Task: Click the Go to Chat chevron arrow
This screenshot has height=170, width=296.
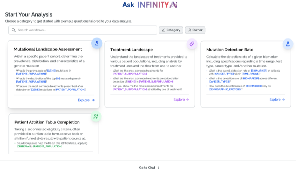Action: (x=159, y=168)
